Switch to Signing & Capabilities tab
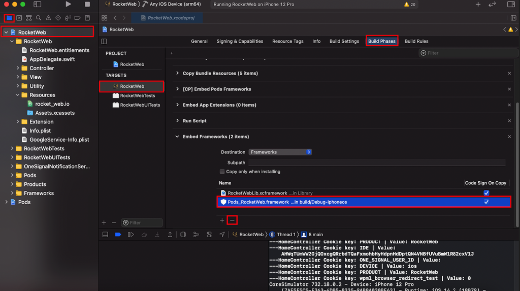 pos(240,42)
